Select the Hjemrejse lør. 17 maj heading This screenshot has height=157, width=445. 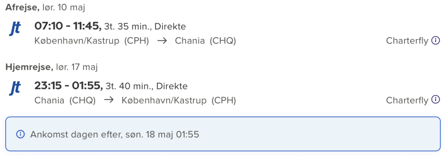point(52,67)
